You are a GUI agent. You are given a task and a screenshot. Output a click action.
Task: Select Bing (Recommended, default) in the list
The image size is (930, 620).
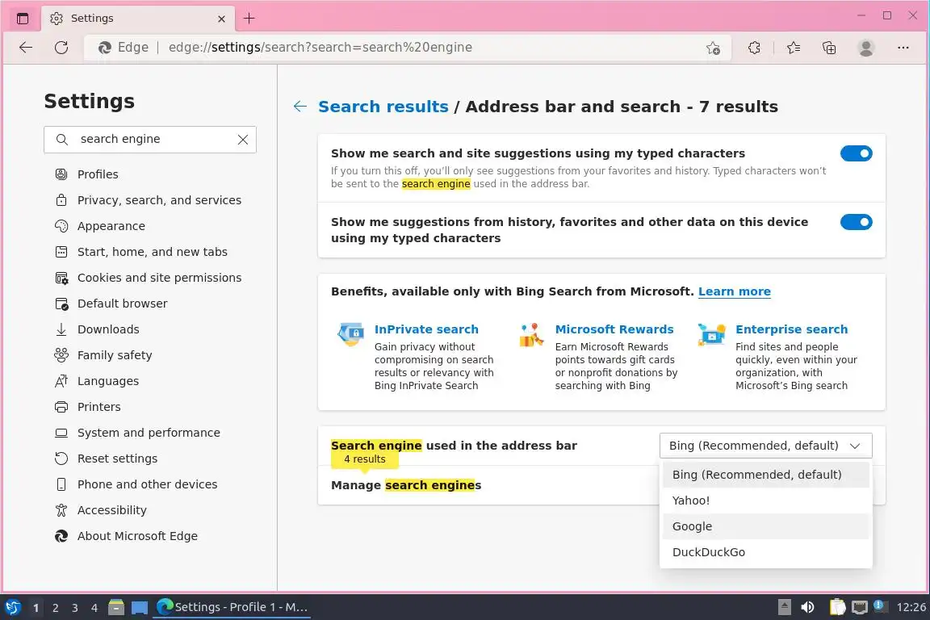765,475
